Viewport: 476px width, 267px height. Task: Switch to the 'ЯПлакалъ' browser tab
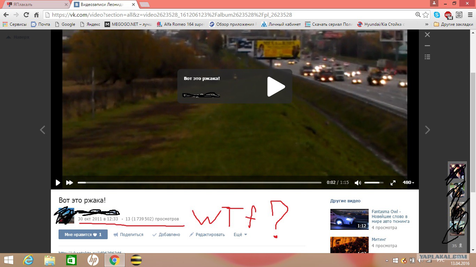coord(37,5)
